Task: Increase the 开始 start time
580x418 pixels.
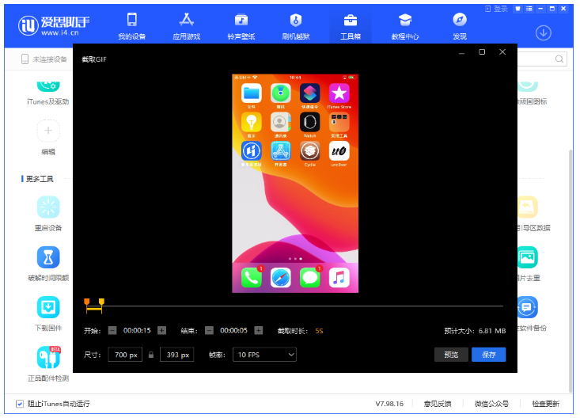Action: (161, 330)
